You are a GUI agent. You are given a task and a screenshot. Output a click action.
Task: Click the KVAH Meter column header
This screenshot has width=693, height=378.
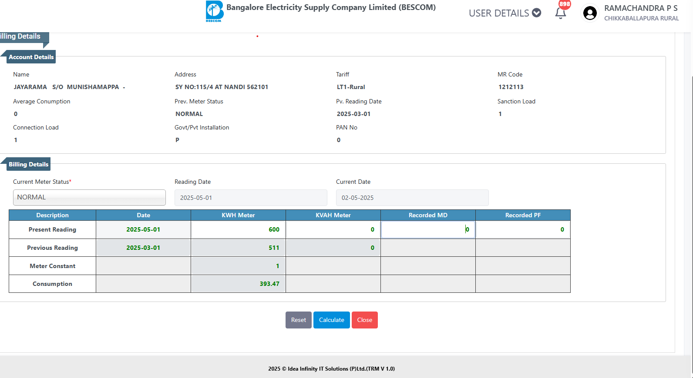(x=333, y=215)
